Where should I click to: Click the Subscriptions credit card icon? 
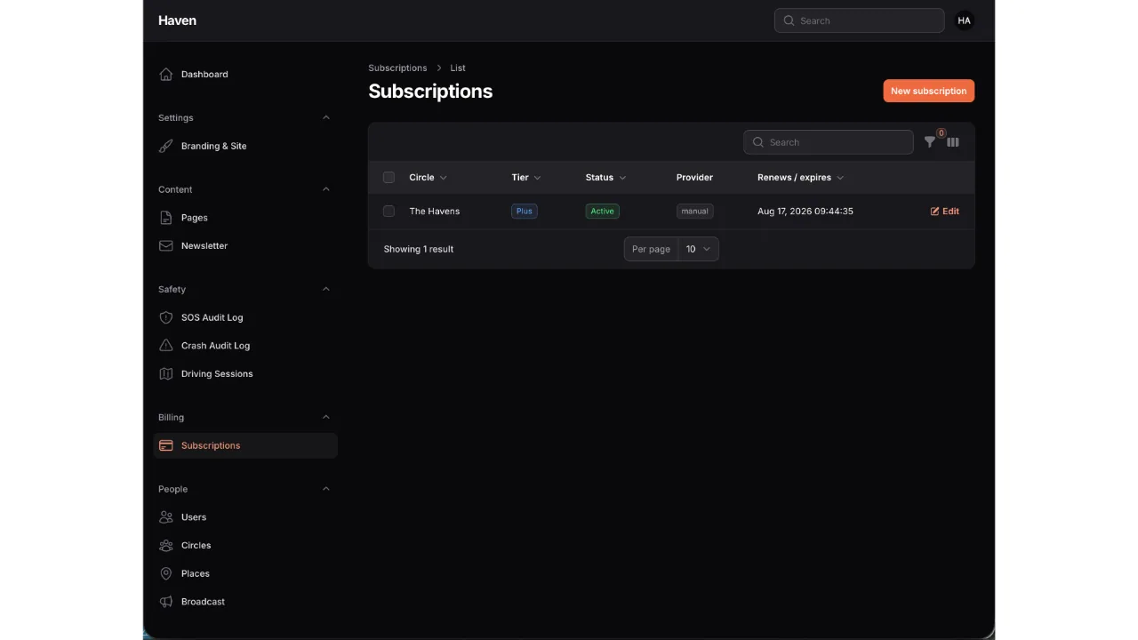[165, 445]
